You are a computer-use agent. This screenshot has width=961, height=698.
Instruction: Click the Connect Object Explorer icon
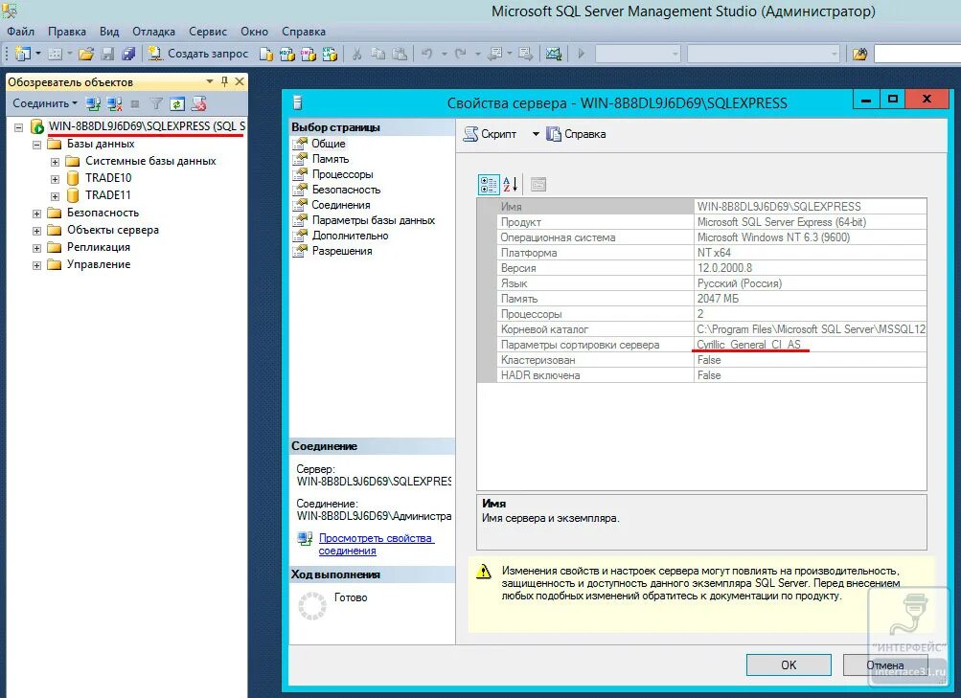[93, 104]
